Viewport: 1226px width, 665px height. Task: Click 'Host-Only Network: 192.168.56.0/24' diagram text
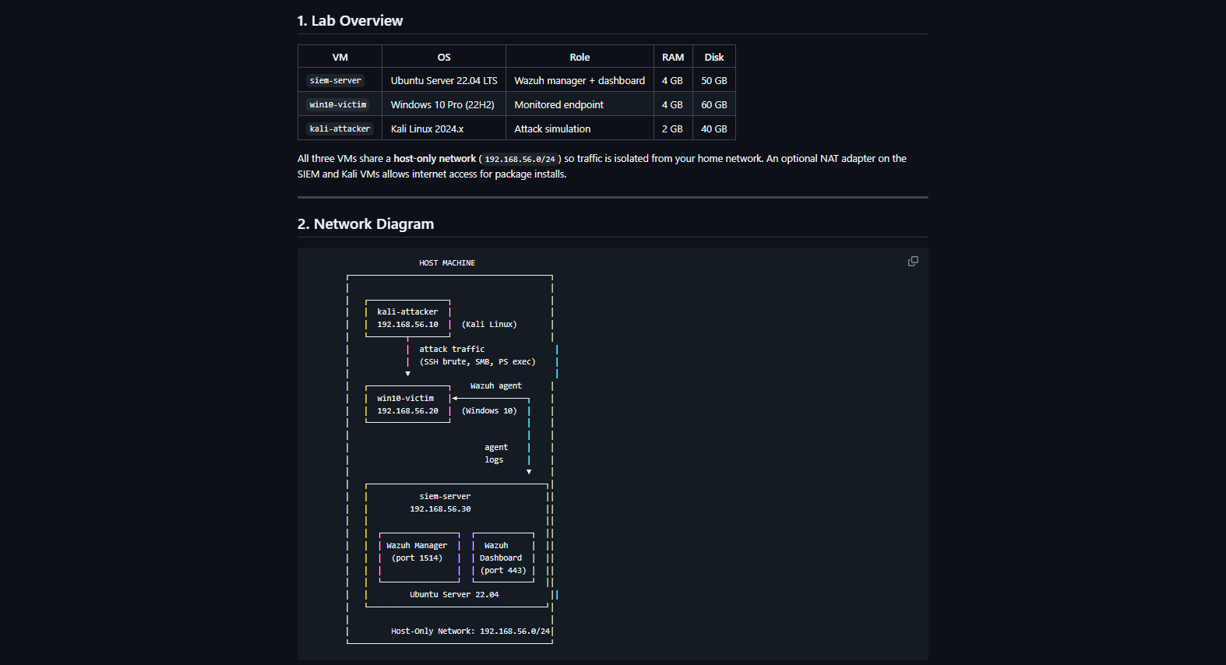470,632
